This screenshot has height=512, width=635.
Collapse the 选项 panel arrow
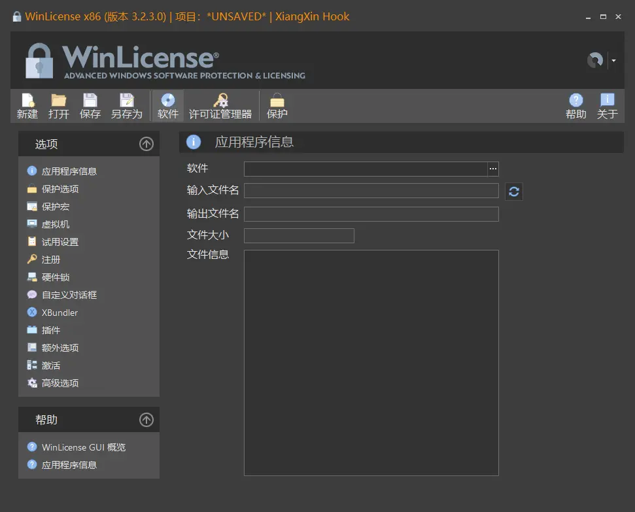point(146,144)
